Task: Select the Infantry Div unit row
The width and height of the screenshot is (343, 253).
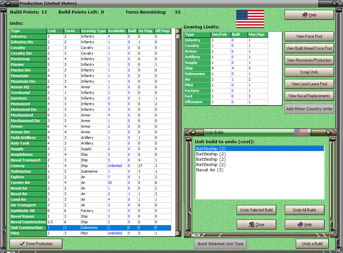Action: [90, 42]
